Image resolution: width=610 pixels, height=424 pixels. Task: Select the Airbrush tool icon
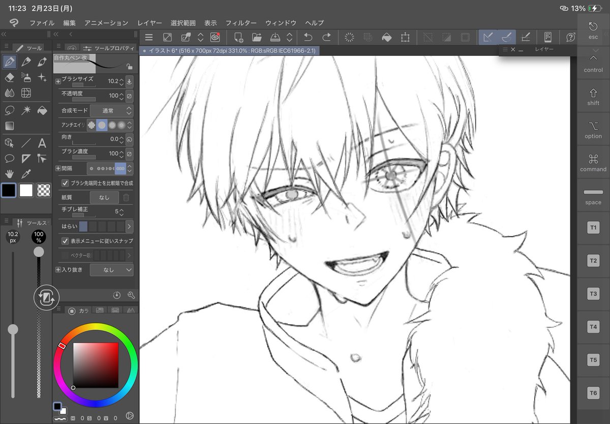[x=26, y=77]
